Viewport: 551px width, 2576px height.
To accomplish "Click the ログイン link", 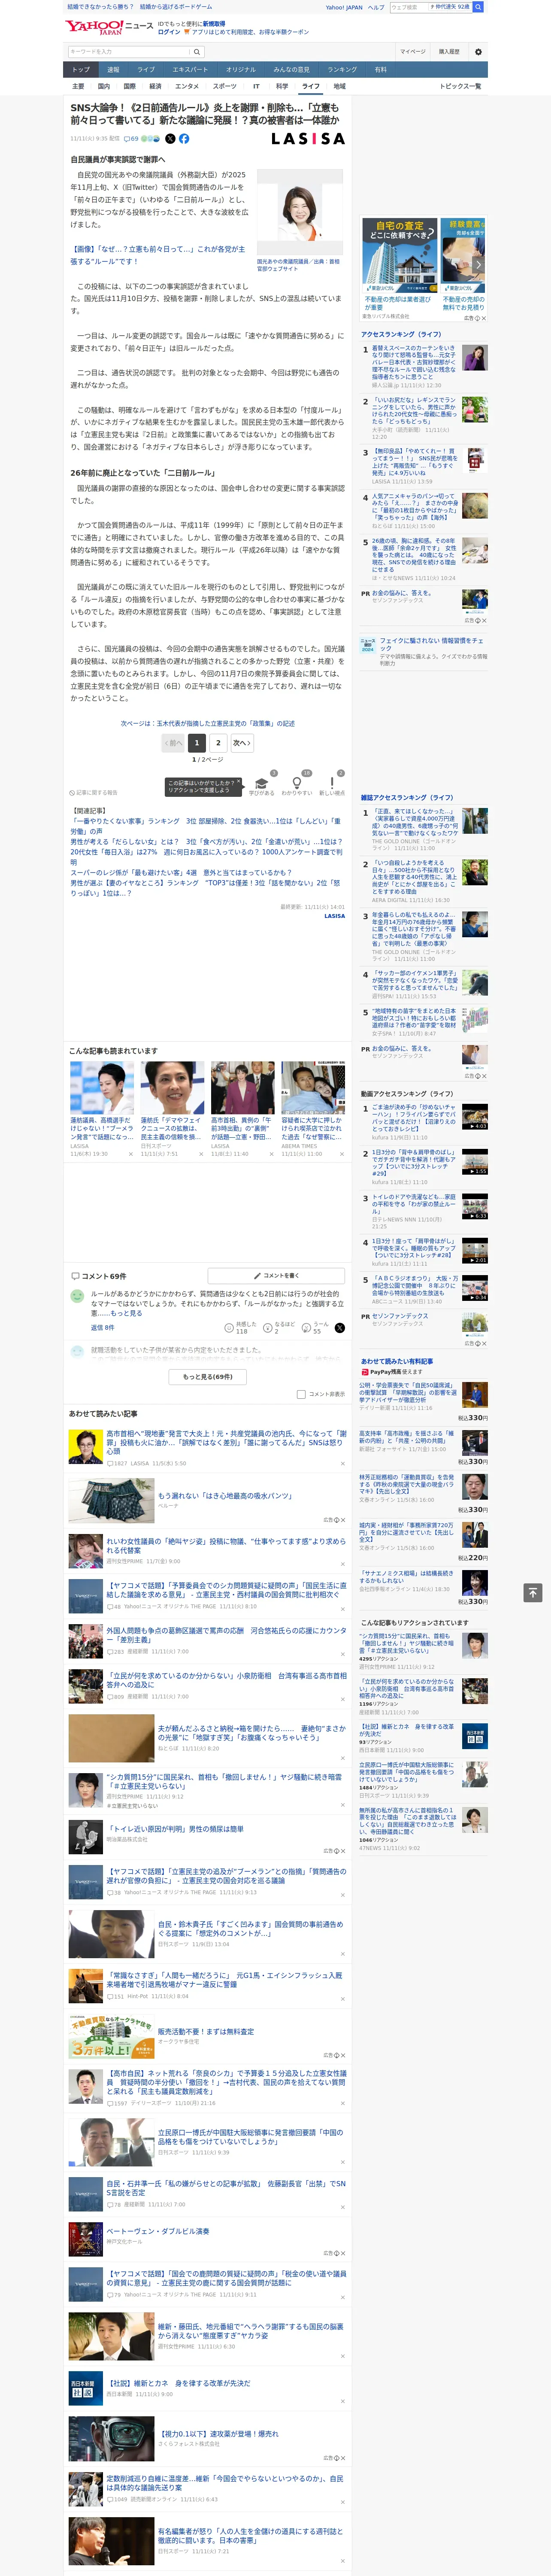I will 169,32.
